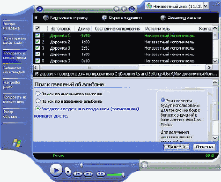
Task: Show equalizer and settings round button
Action: [x=124, y=9]
